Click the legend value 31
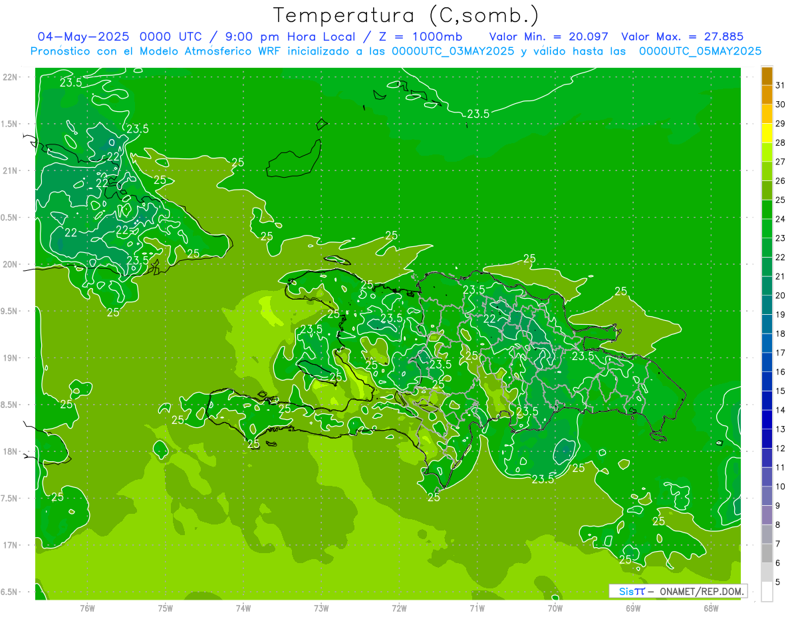Viewport: 798px width, 617px height. click(781, 85)
